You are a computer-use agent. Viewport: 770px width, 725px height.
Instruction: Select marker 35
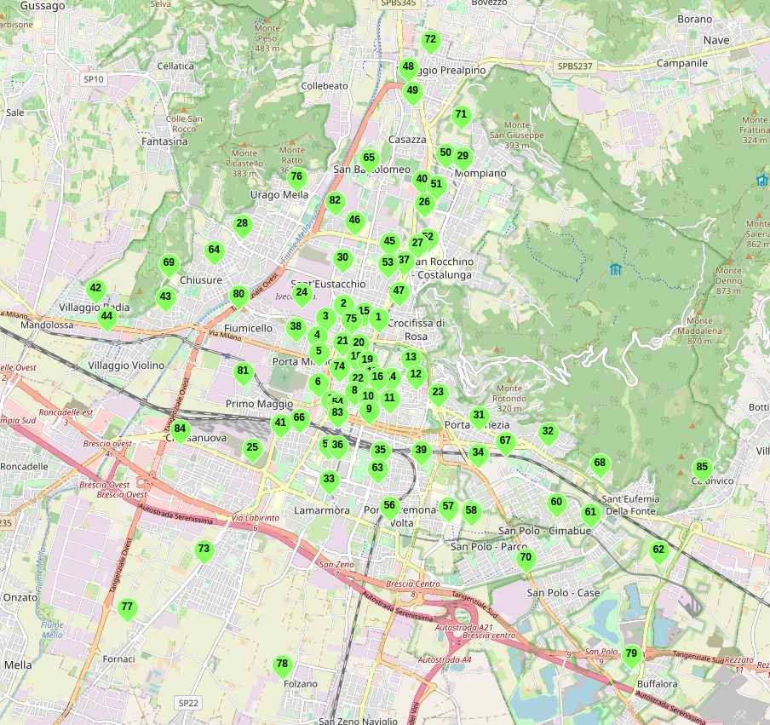coord(380,453)
